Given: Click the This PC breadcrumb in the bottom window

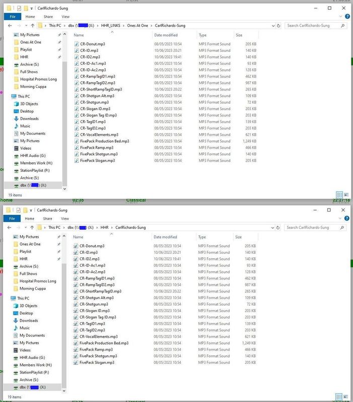Looking at the screenshot, I should tap(54, 228).
